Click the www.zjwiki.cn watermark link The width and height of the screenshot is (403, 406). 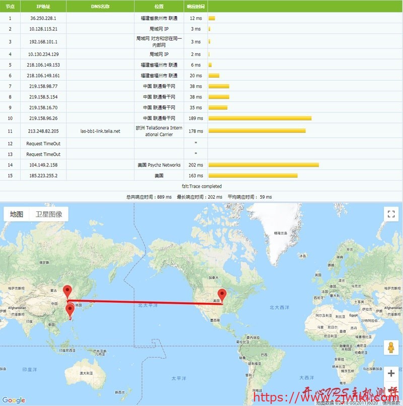(322, 396)
